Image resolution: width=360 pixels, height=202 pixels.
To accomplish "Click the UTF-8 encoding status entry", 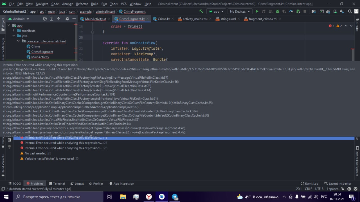I will point(319,189).
